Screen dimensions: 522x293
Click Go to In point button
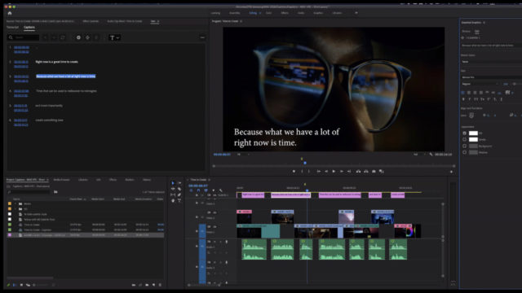point(319,172)
